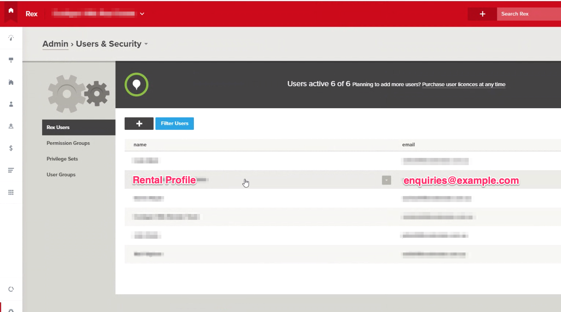Open the signboard listings icon in sidebar

(x=11, y=60)
